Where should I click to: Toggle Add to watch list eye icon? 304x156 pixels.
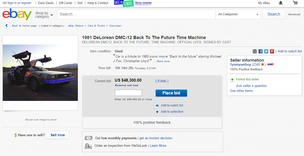point(157,105)
